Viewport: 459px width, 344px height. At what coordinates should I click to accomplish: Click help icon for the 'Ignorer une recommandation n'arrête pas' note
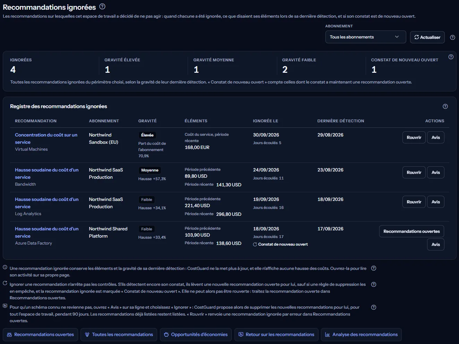click(374, 284)
